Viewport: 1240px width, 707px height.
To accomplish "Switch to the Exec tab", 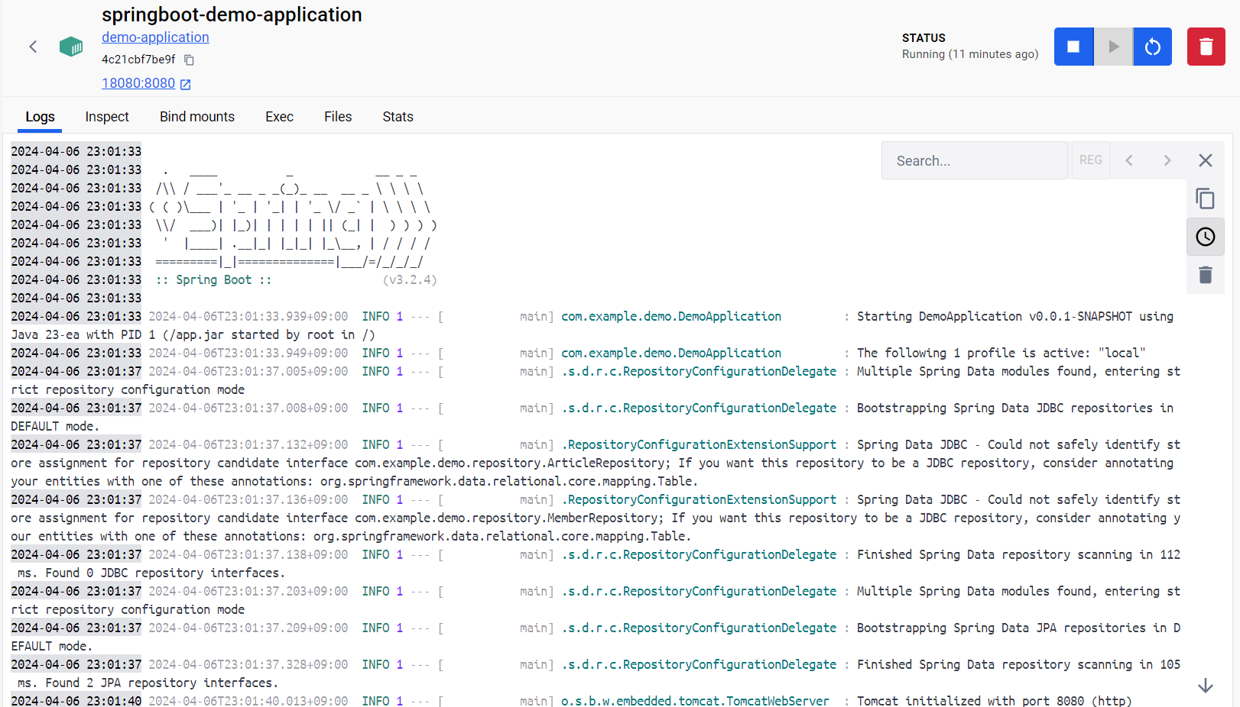I will point(279,117).
